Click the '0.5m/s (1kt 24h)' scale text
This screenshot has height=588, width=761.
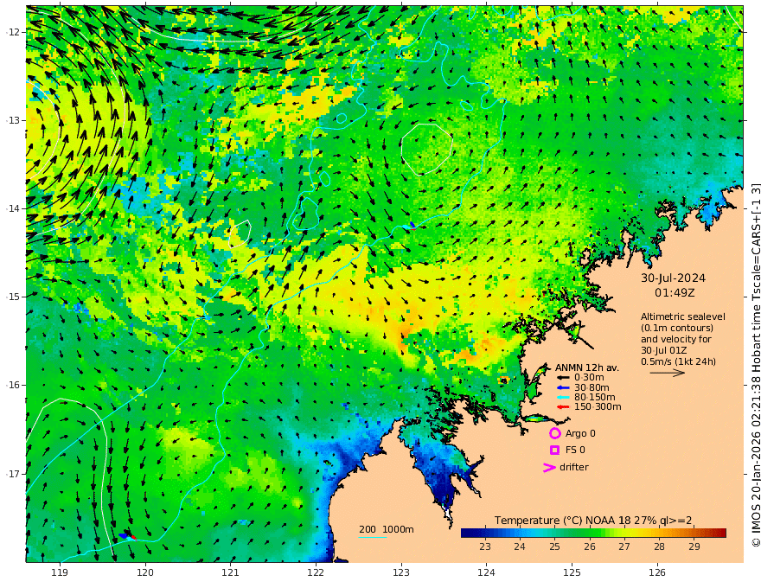click(x=679, y=361)
